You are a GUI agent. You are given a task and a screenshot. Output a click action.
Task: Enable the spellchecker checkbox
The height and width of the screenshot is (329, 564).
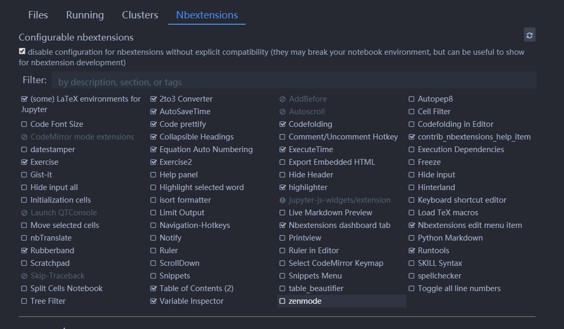click(412, 276)
